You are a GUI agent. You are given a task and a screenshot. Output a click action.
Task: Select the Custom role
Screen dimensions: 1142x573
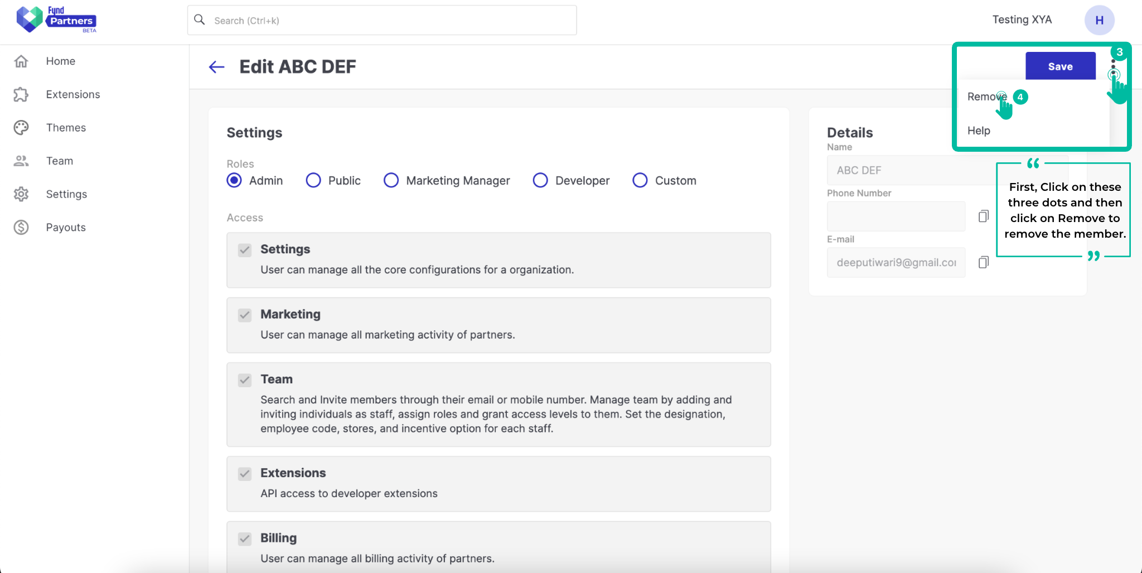click(640, 180)
